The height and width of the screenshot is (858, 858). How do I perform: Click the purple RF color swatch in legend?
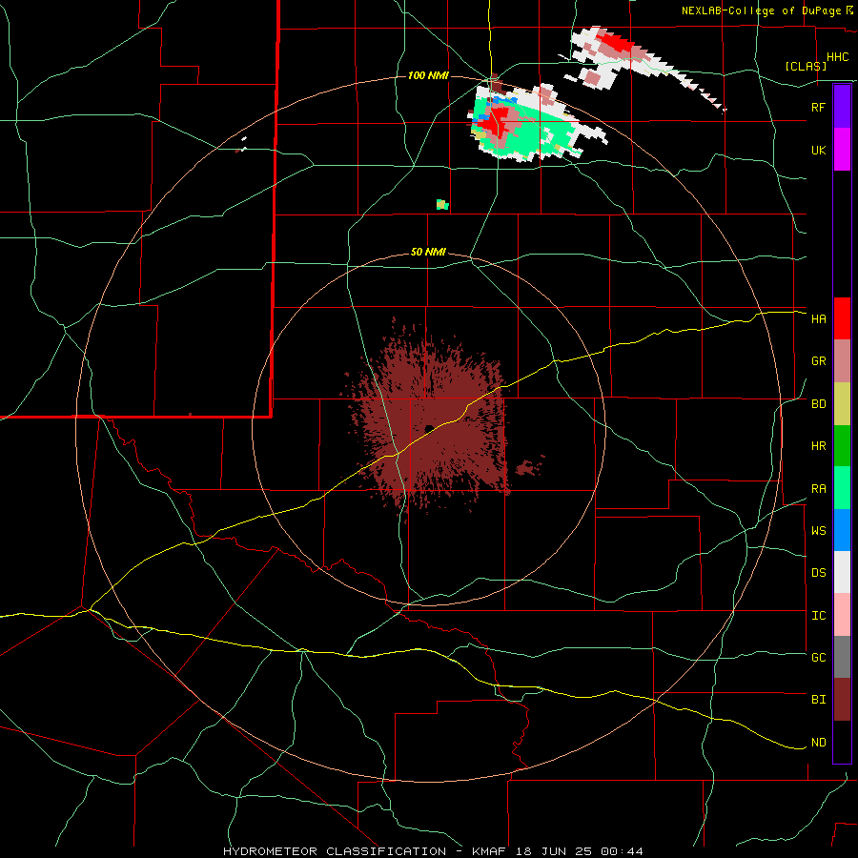pos(842,107)
